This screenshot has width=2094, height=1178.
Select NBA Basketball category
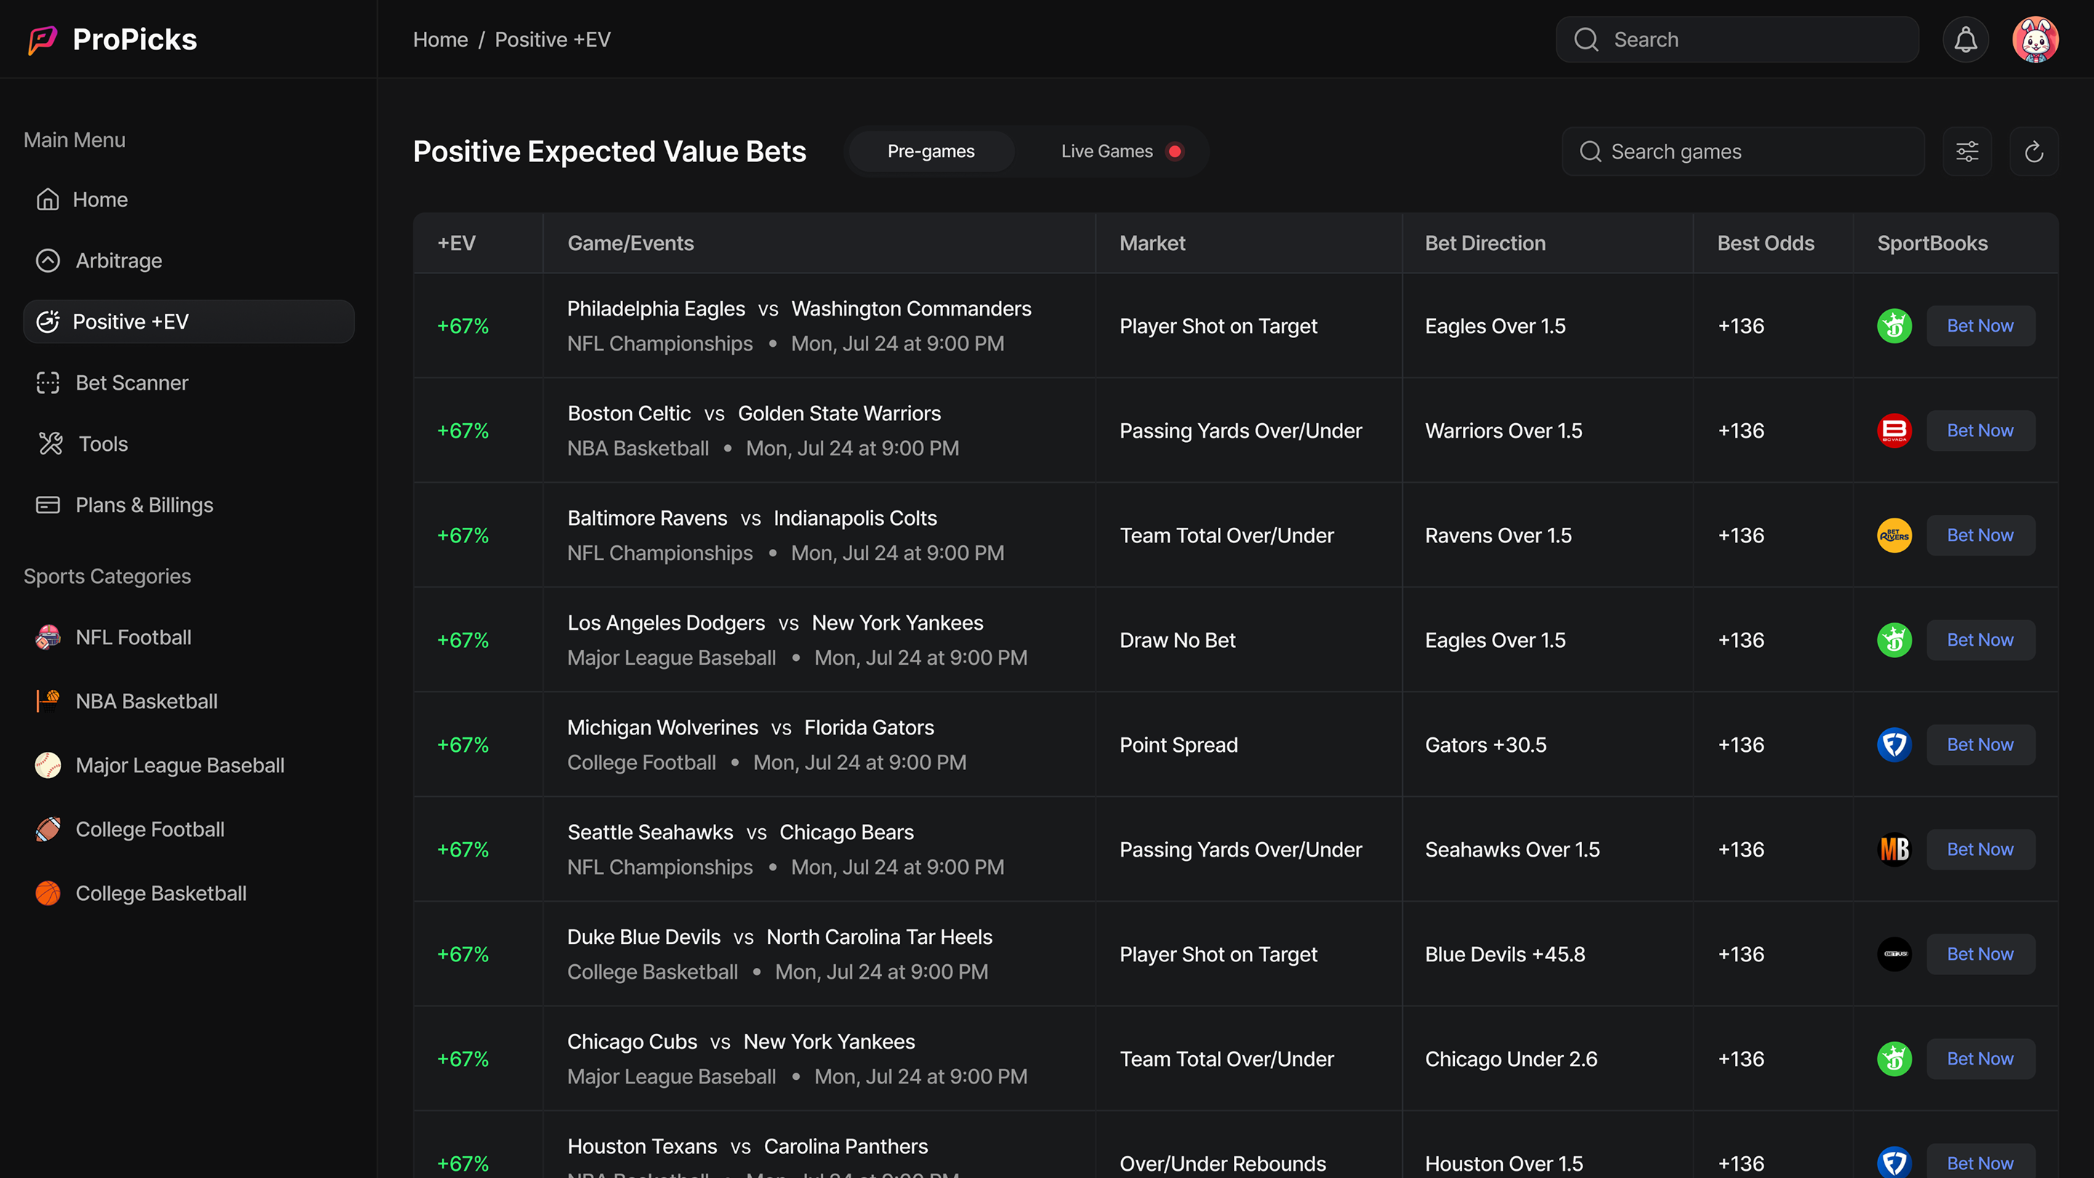145,701
